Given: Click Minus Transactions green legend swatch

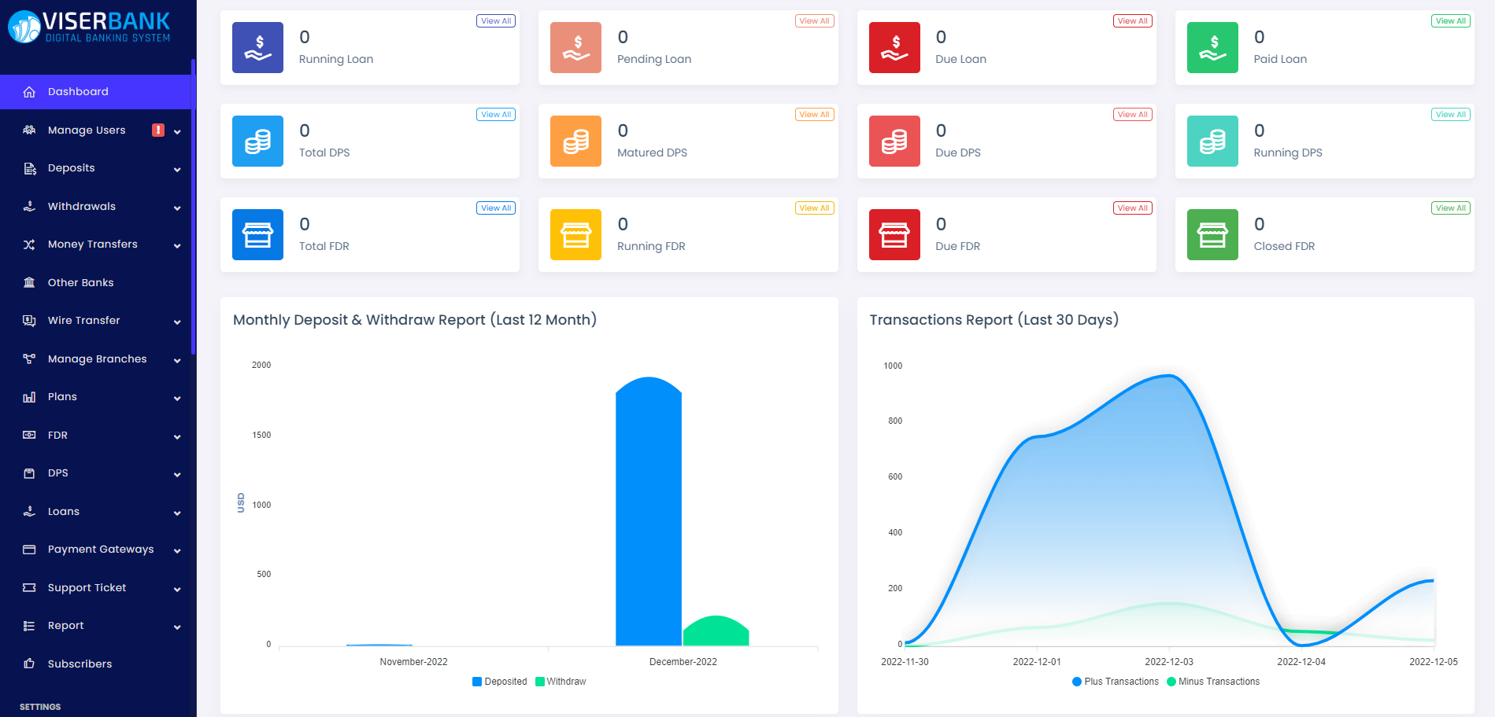Looking at the screenshot, I should pos(1171,682).
